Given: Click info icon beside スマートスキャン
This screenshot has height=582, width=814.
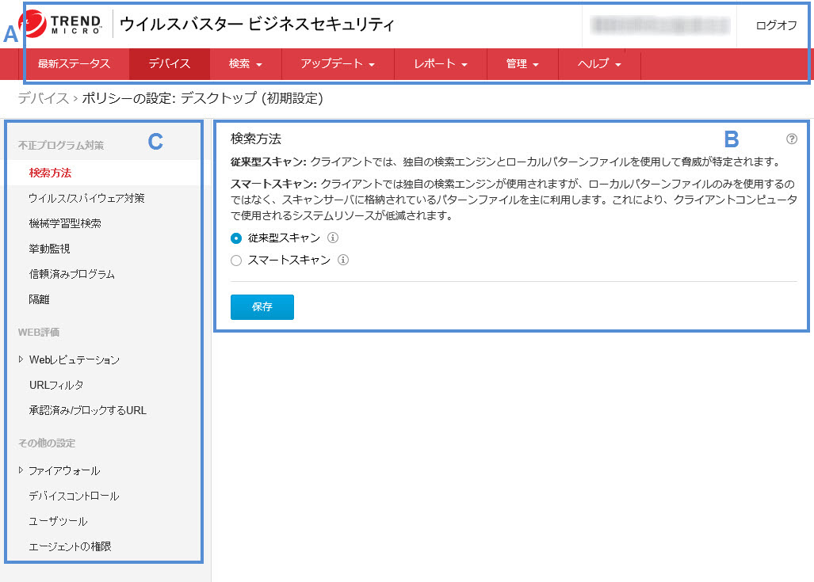Looking at the screenshot, I should [343, 260].
